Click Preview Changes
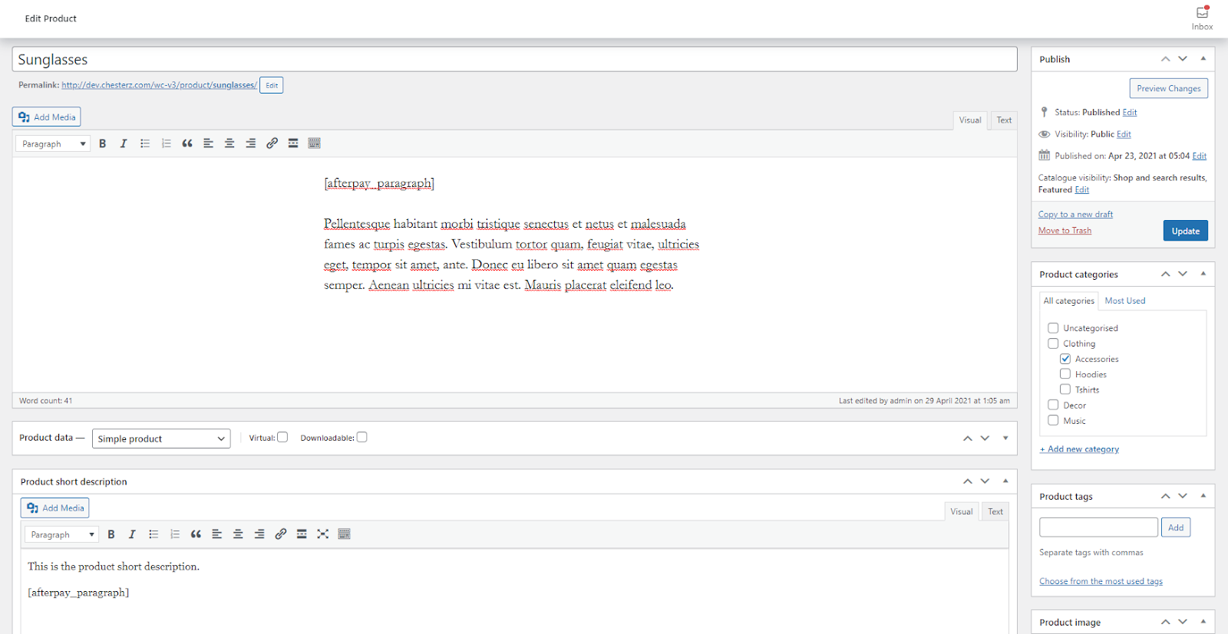Image resolution: width=1228 pixels, height=634 pixels. point(1169,88)
